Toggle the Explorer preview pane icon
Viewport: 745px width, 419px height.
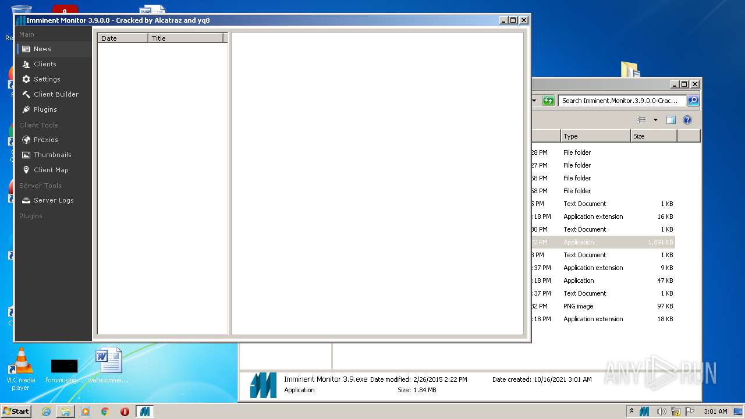point(670,120)
